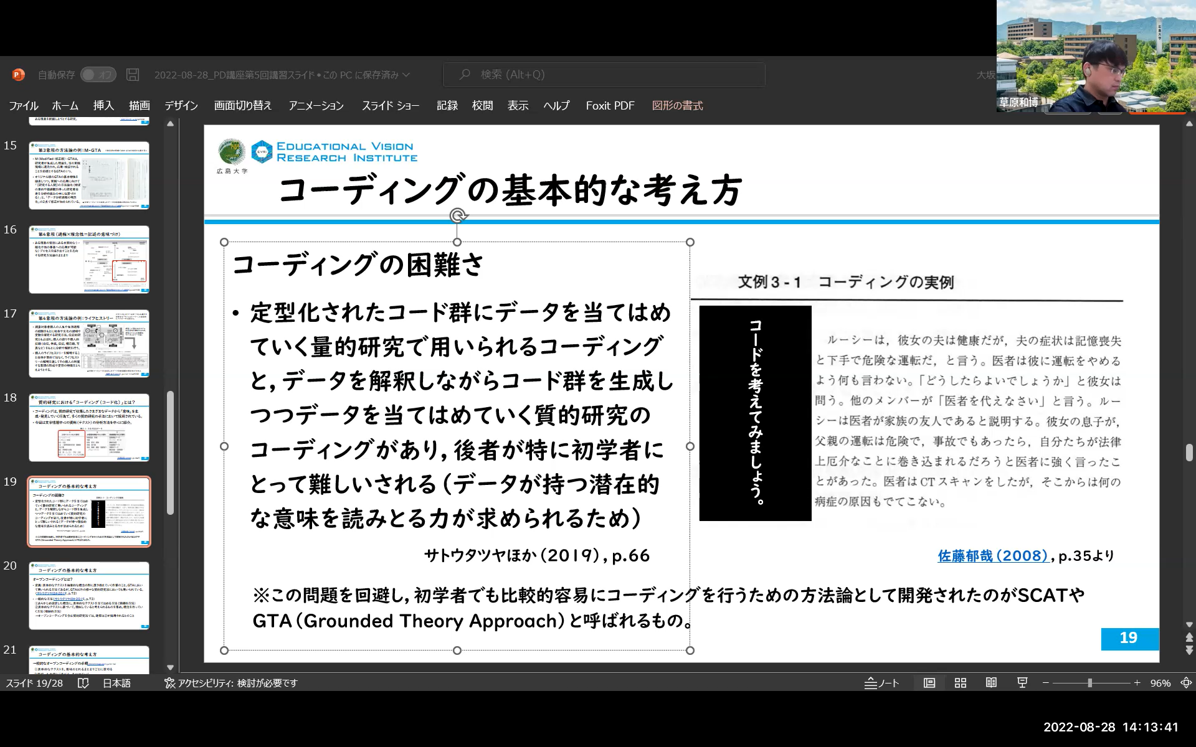The image size is (1196, 747).
Task: Toggle the ノート notes pane button
Action: [x=882, y=683]
